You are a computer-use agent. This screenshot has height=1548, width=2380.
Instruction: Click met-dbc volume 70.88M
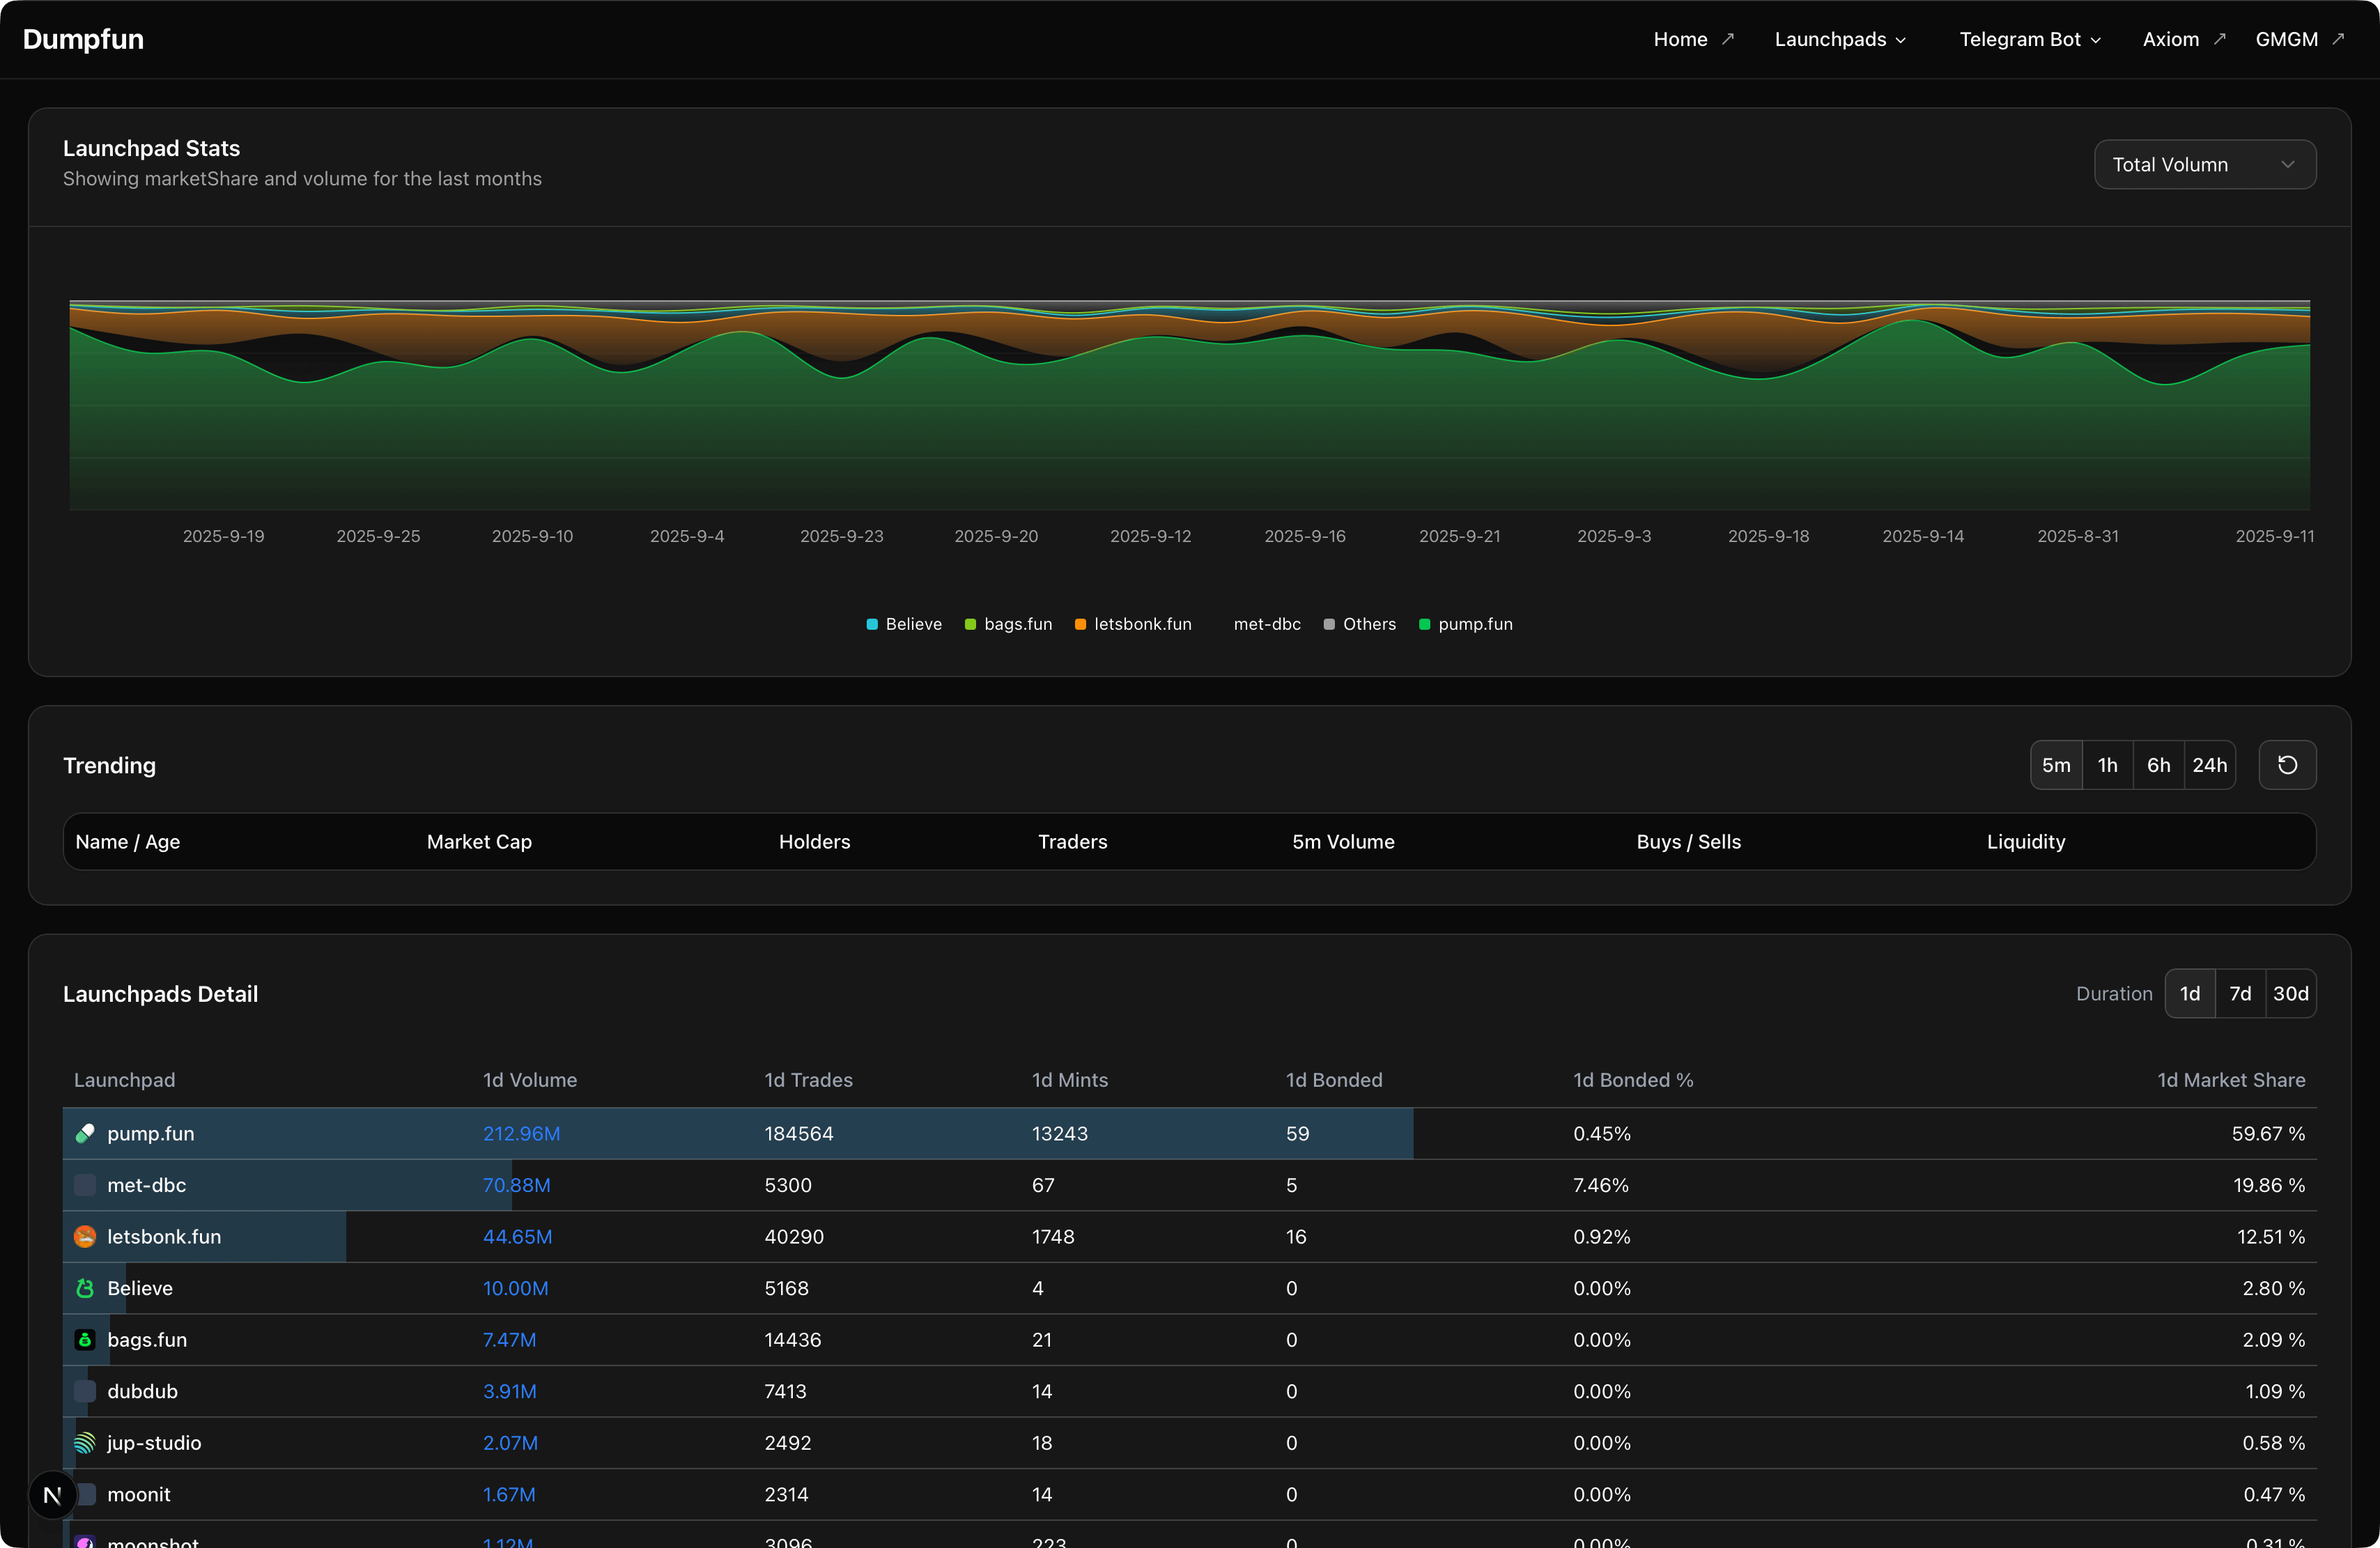tap(516, 1185)
